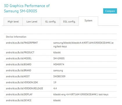The width and height of the screenshot is (122, 105).
Task: Click the page title '3D Graphics Performance of Samsung SM-G900S'
Action: pos(27,8)
